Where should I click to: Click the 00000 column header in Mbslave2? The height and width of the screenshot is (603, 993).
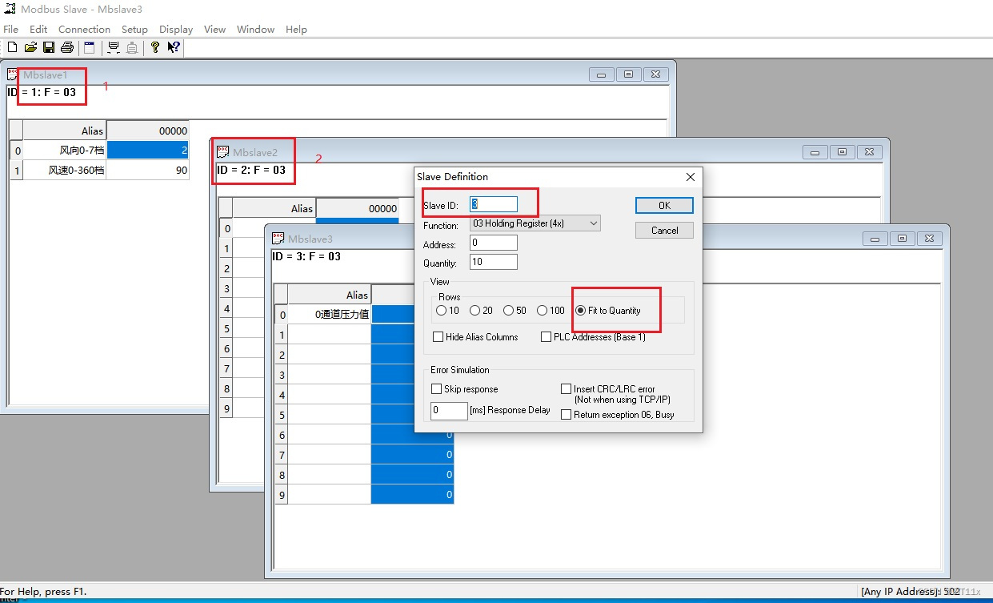(x=358, y=208)
